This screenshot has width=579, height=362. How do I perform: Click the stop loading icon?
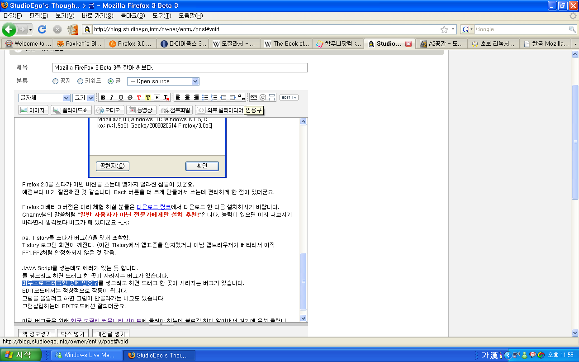tap(57, 29)
